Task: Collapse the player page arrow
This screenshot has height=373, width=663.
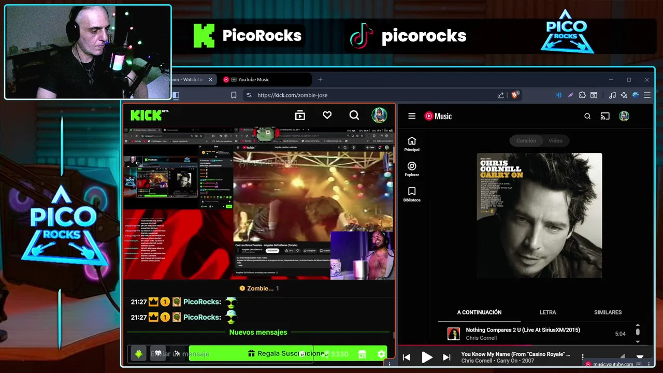Action: click(x=640, y=357)
